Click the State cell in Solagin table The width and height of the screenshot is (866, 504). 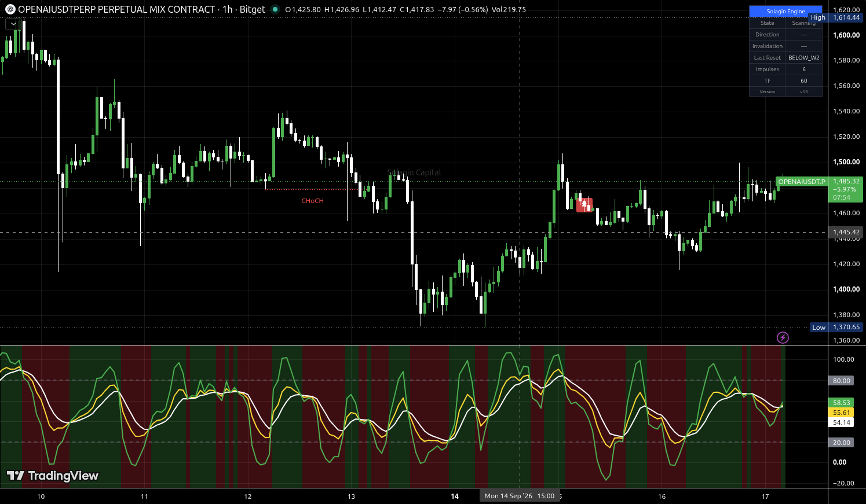click(x=768, y=23)
